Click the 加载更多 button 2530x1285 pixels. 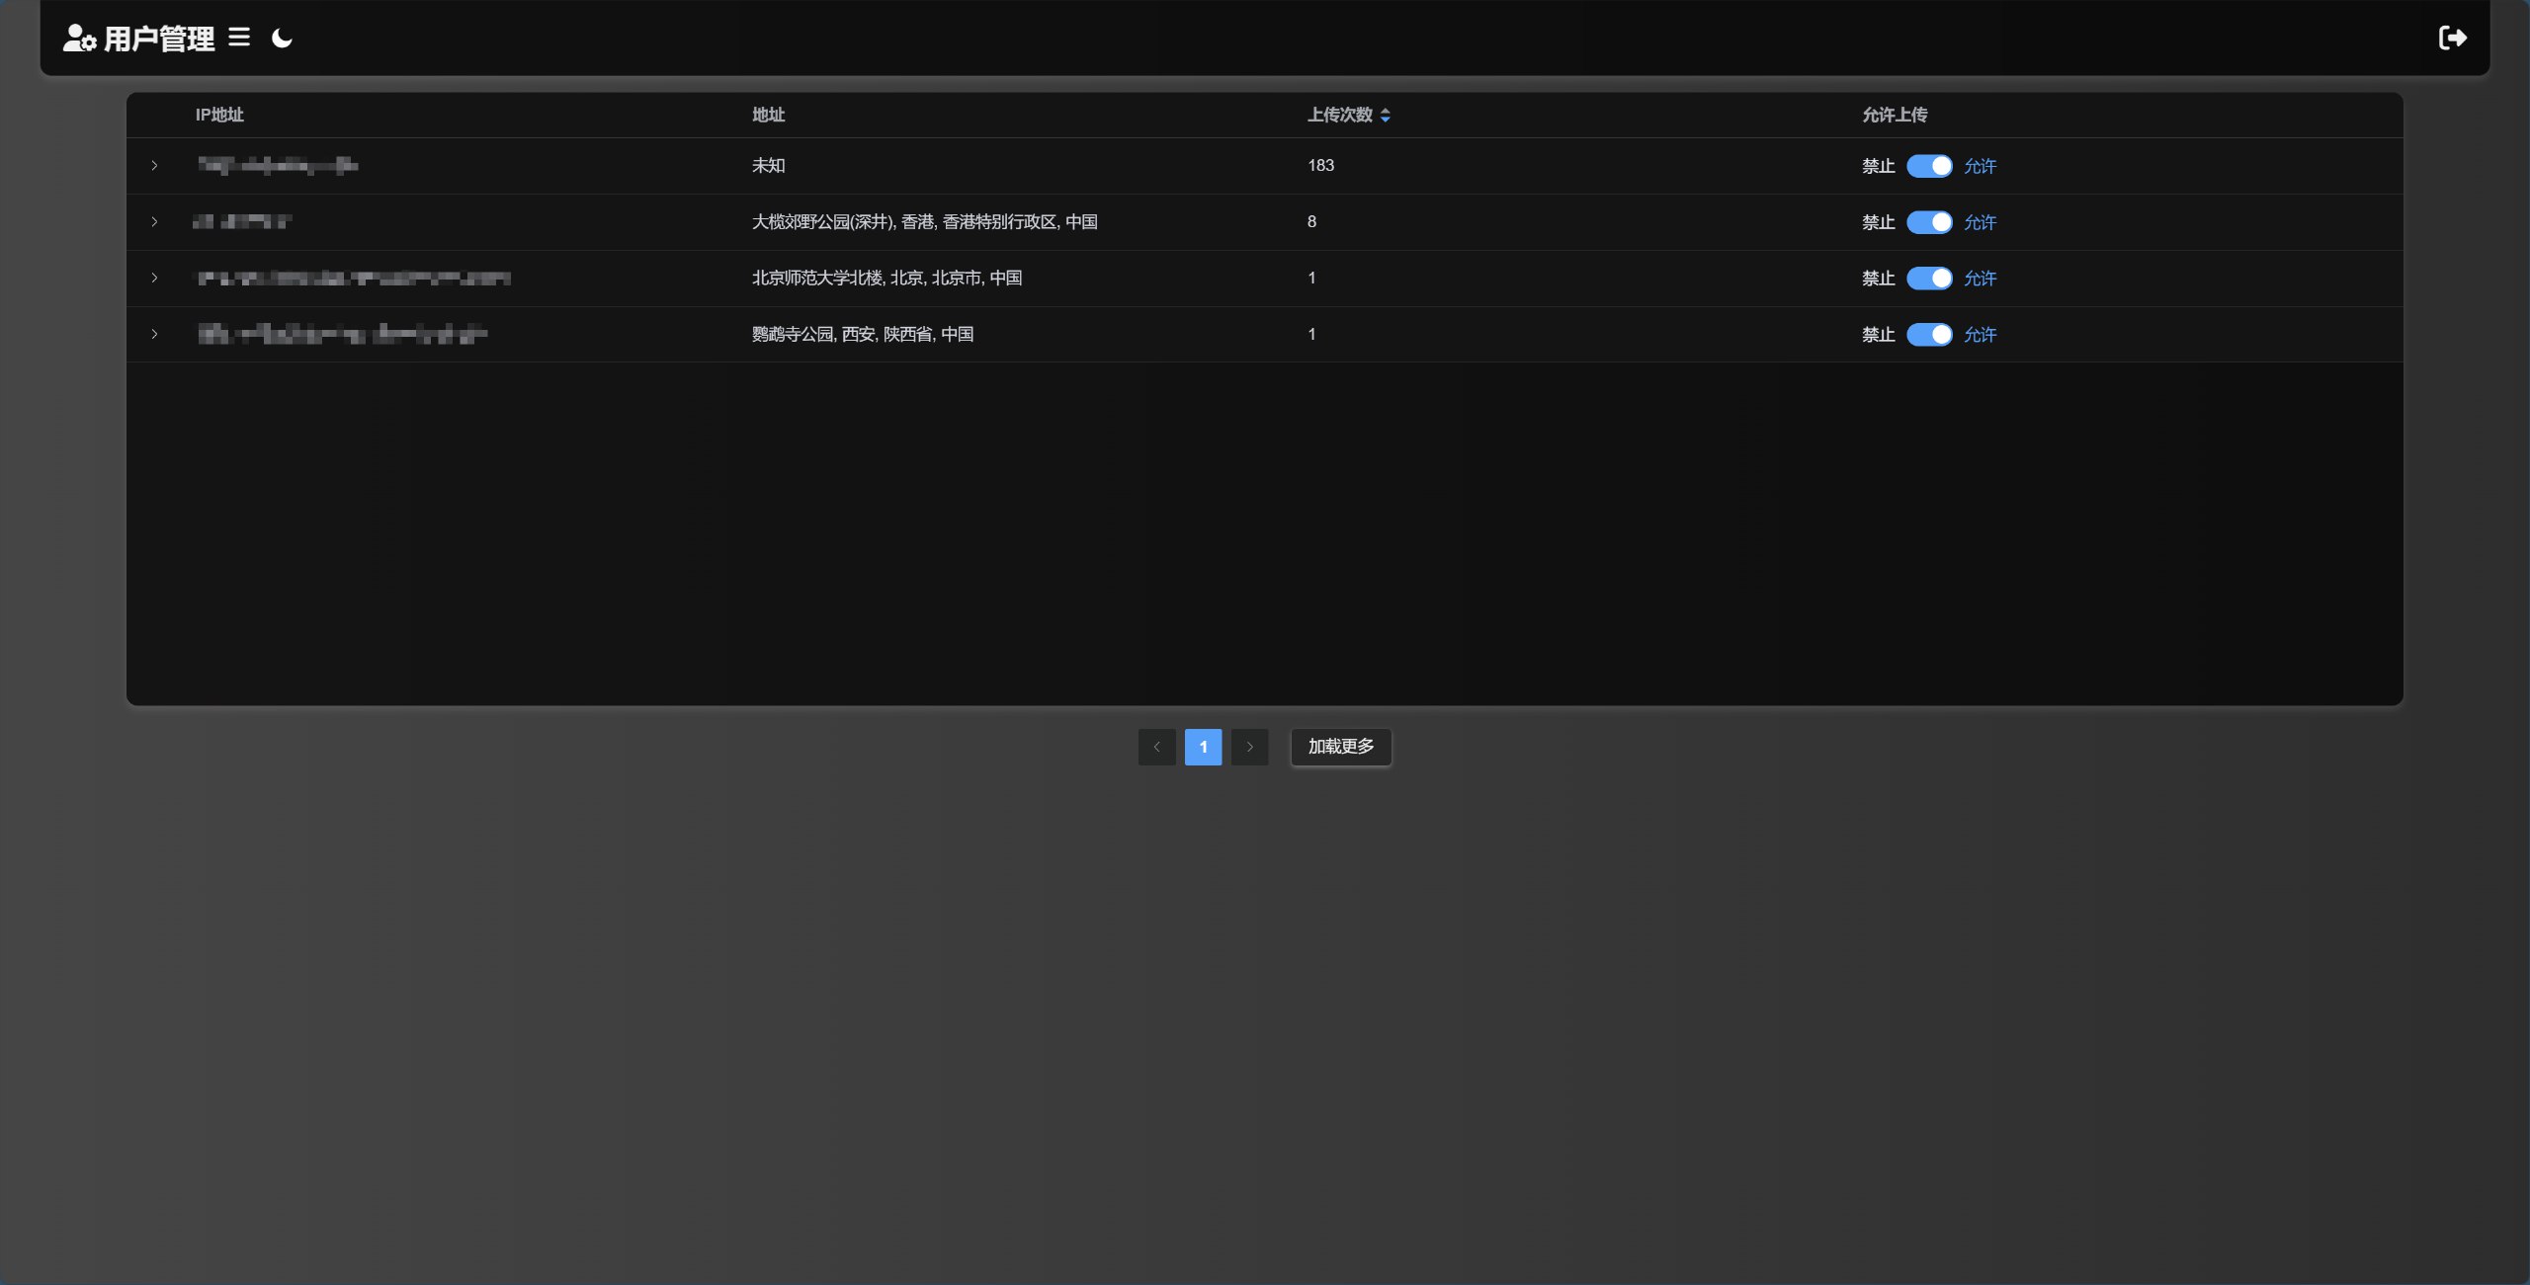(x=1340, y=747)
